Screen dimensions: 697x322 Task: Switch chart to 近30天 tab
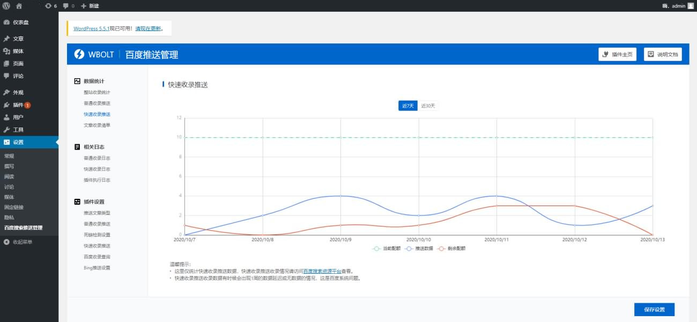point(428,106)
